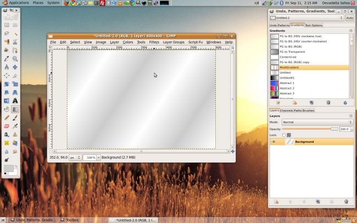The height and width of the screenshot is (223, 357).
Task: Open the layer Mode Normal dropdown
Action: (x=317, y=122)
